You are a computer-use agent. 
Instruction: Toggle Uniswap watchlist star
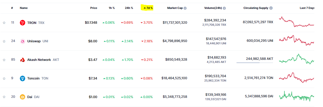click(4, 41)
